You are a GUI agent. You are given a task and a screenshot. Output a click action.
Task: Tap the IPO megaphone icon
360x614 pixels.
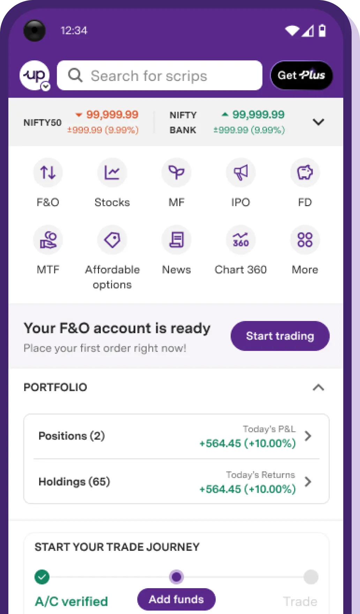pyautogui.click(x=241, y=172)
